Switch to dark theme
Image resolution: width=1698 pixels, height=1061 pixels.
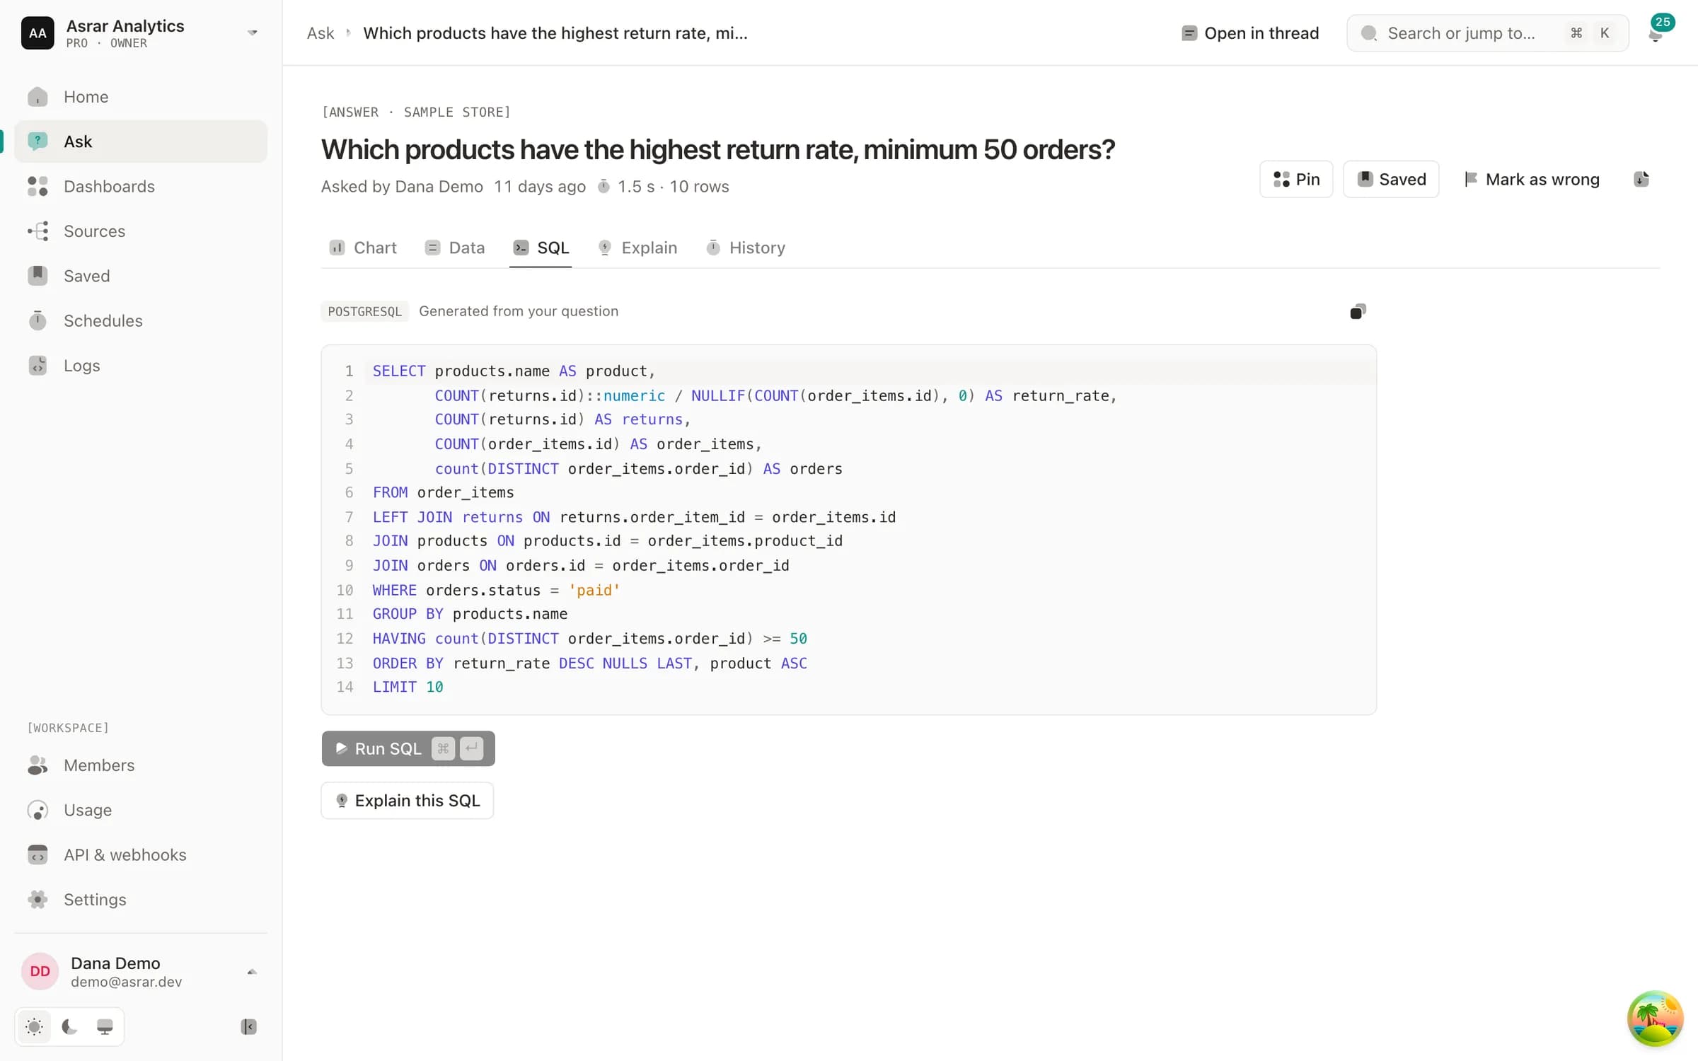coord(69,1026)
